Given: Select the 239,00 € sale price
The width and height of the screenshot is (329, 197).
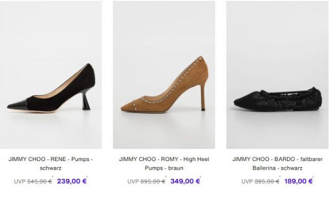Looking at the screenshot, I should point(72,181).
